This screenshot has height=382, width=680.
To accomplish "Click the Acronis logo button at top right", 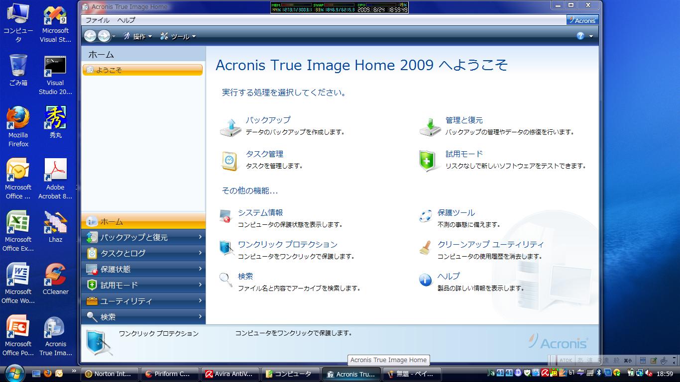I will [x=582, y=20].
